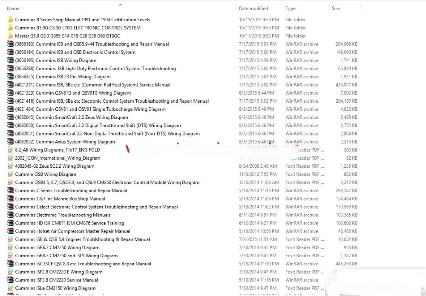This screenshot has height=296, width=426.
Task: Click the PDF icon for 4082045-02 Zeus SC2.2 Wiring Diagram
Action: pos(10,166)
